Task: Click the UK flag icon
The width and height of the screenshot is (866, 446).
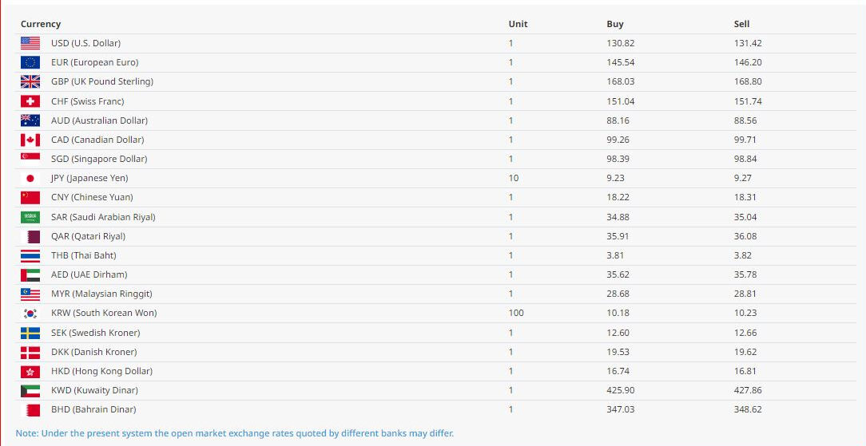Action: (x=30, y=81)
